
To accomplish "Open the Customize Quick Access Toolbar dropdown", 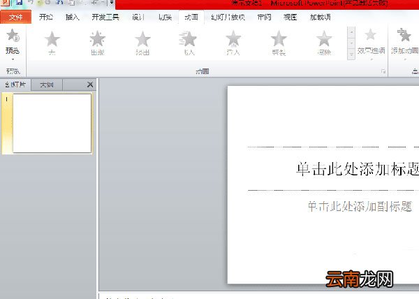I will pyautogui.click(x=112, y=3).
